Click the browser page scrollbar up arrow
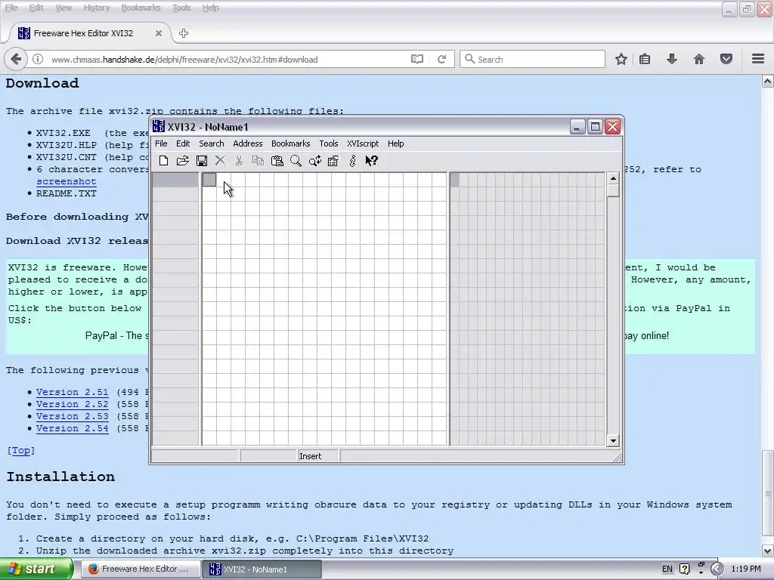The height and width of the screenshot is (580, 774). 768,82
